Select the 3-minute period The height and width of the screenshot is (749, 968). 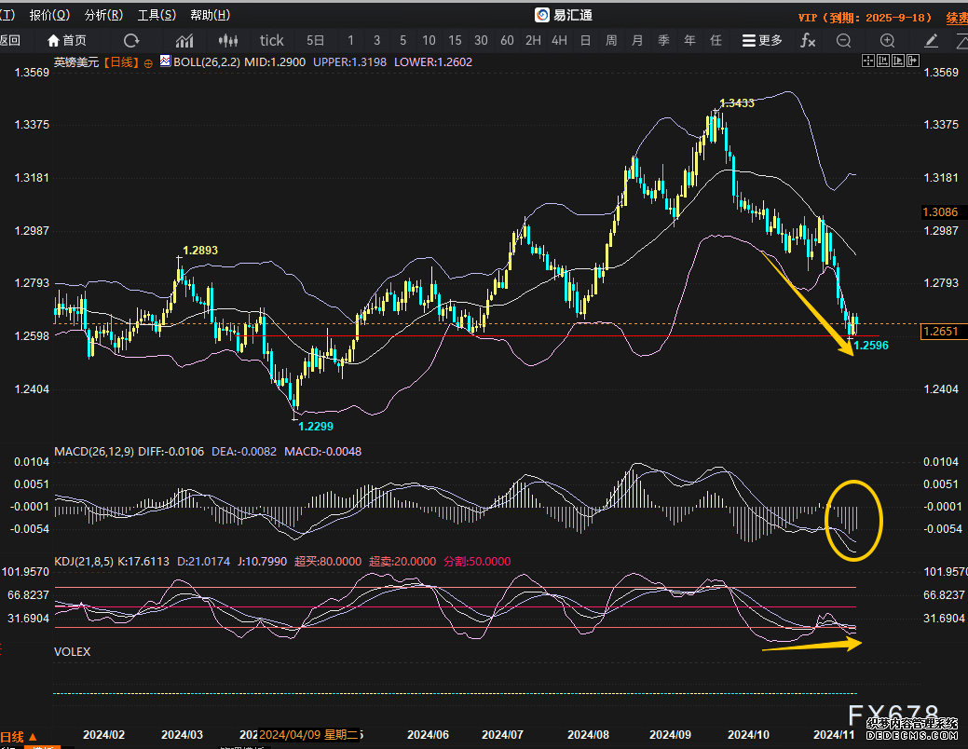point(376,41)
